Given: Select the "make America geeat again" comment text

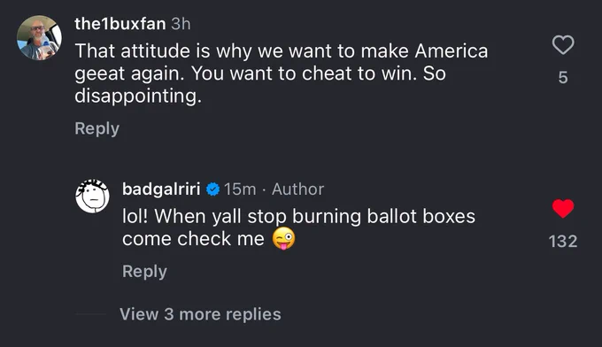Looking at the screenshot, I should (282, 62).
